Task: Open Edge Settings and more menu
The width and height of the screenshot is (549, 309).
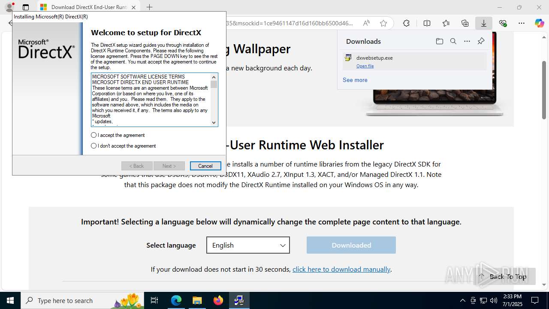Action: pyautogui.click(x=522, y=23)
